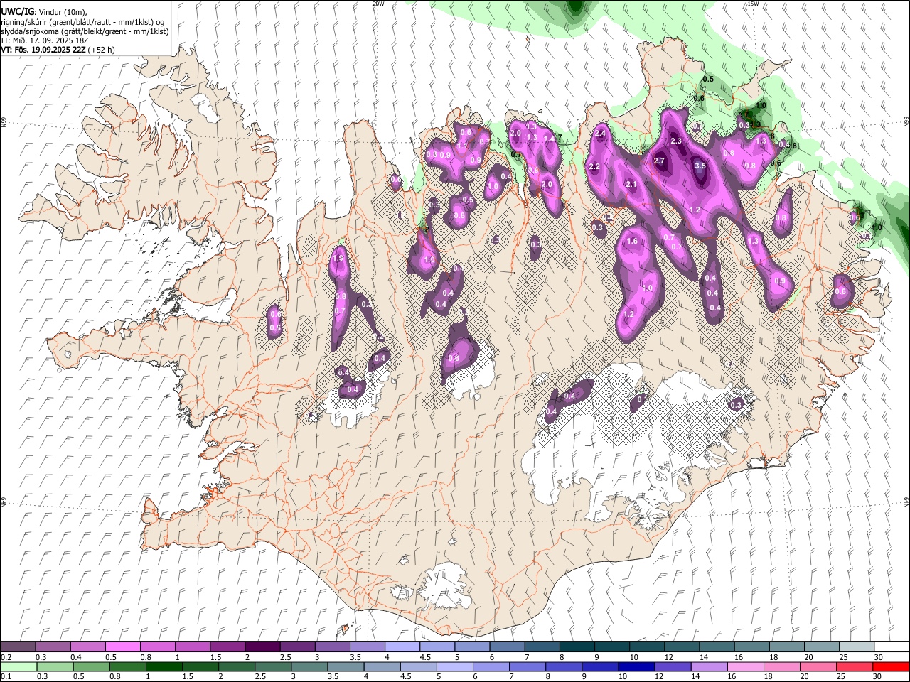Image resolution: width=910 pixels, height=682 pixels.
Task: Select the lilac swatch at 14 on the lower scale
Action: click(709, 666)
